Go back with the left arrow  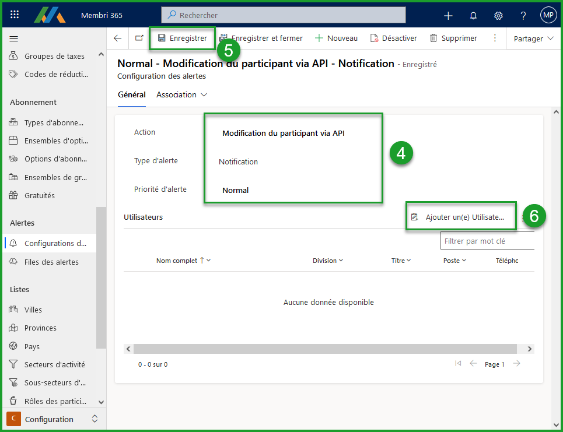118,38
